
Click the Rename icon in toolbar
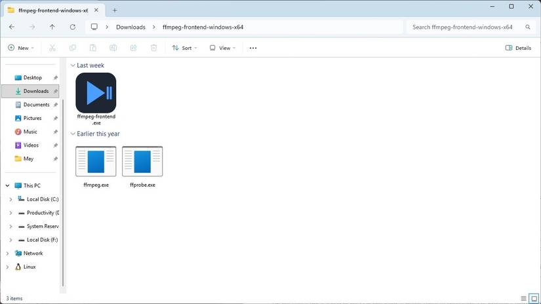tap(113, 48)
